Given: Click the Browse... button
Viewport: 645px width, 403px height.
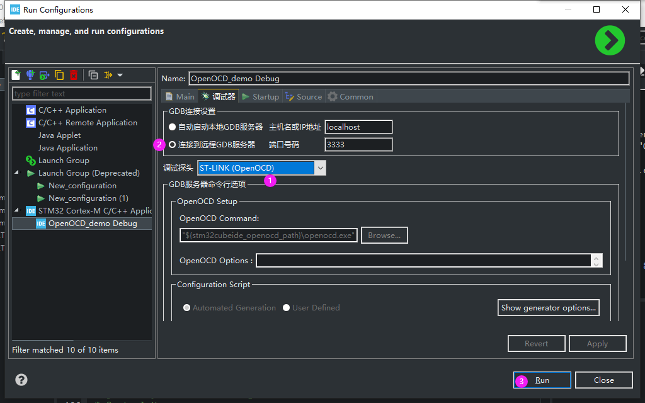Looking at the screenshot, I should click(x=384, y=236).
